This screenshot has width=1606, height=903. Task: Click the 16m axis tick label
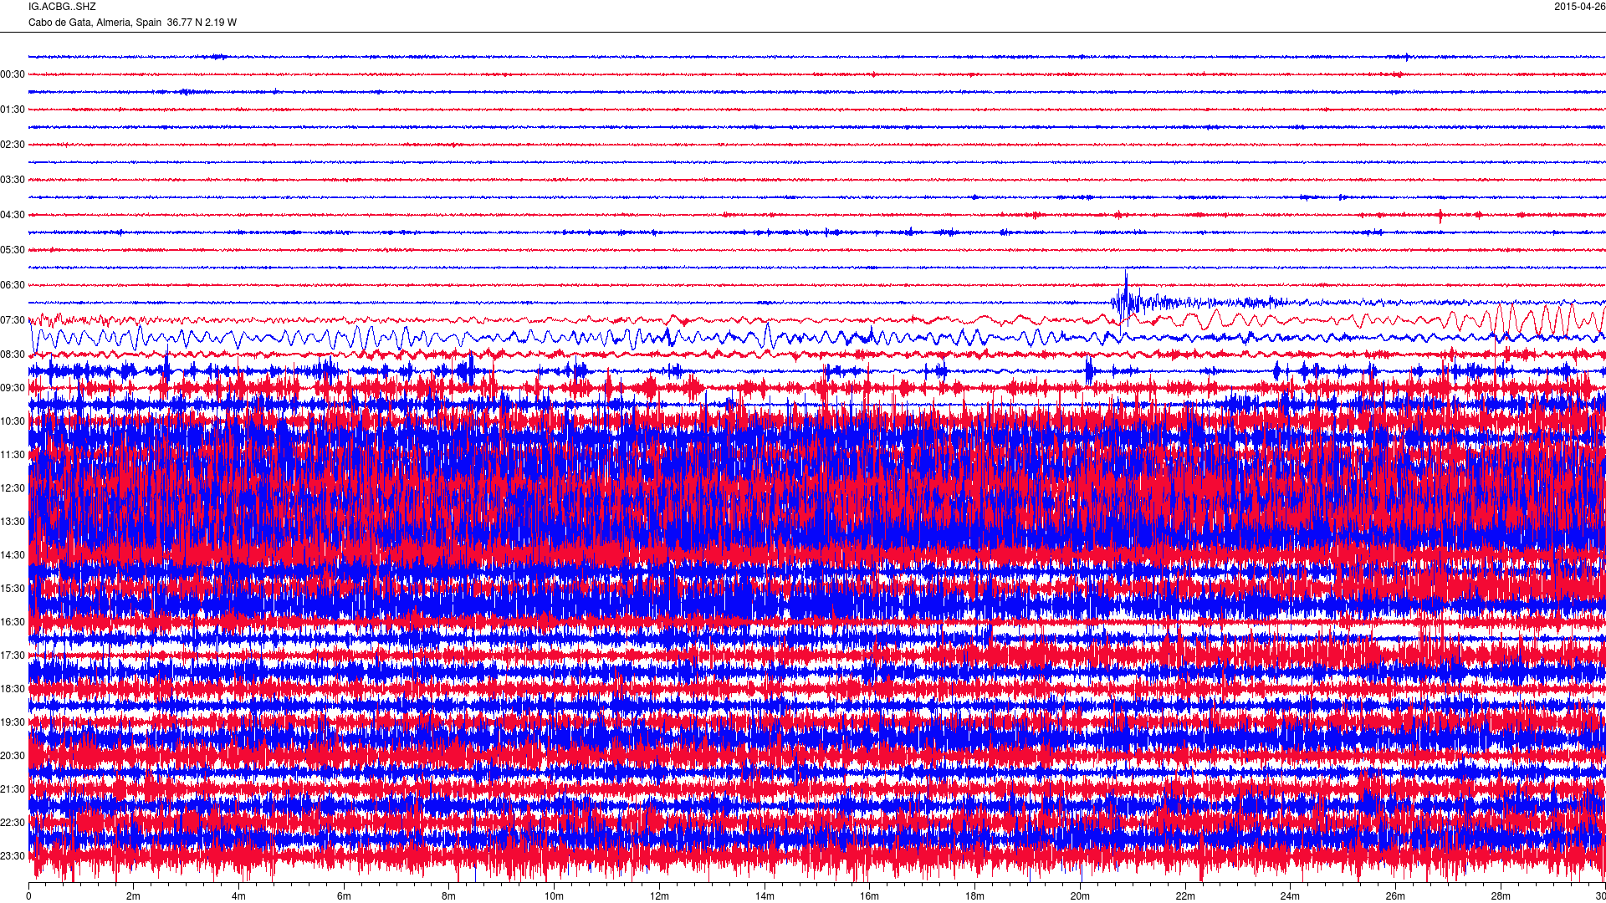click(x=869, y=896)
